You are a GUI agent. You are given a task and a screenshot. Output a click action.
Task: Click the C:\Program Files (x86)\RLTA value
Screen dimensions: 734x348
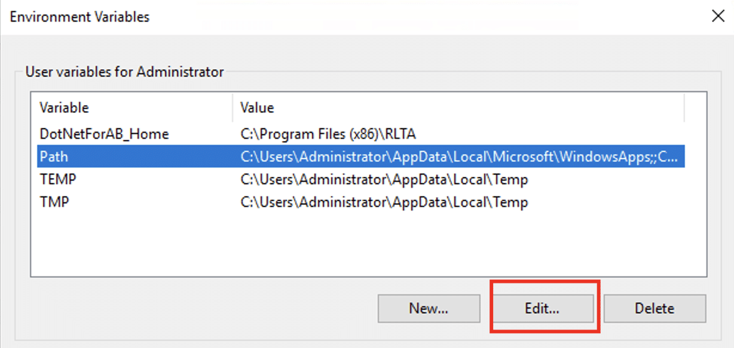328,134
